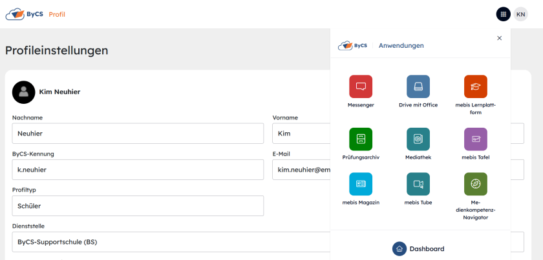
Task: Click the Messenger label text
Action: click(361, 105)
